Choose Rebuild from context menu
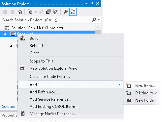The width and height of the screenshot is (162, 122). pos(71,46)
